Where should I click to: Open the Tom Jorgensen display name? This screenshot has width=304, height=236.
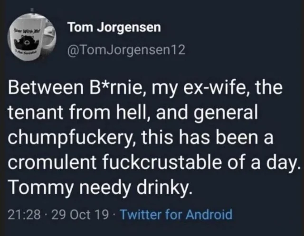pyautogui.click(x=114, y=28)
